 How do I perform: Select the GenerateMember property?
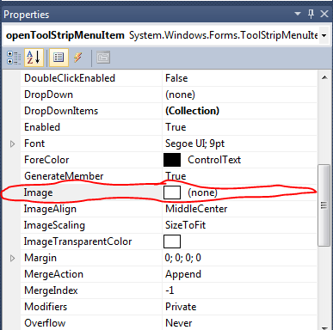point(64,176)
